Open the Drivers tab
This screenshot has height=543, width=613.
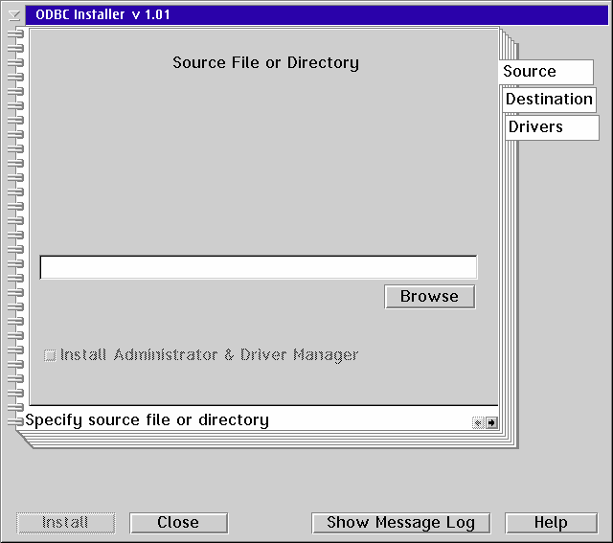tap(552, 127)
